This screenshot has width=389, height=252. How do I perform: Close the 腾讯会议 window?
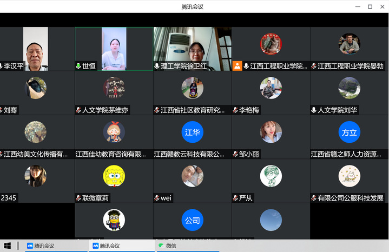point(383,6)
